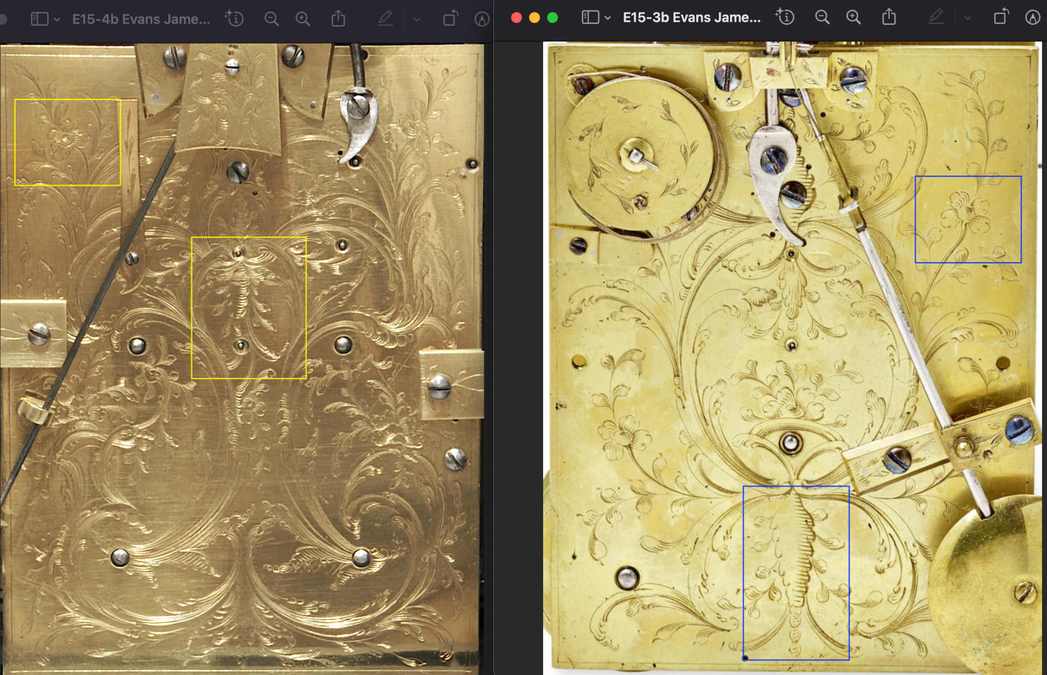Show inspector info in E15-3b window
Viewport: 1047px width, 675px height.
pyautogui.click(x=785, y=17)
